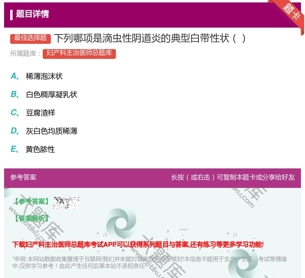
Task: Choose option E 黄色脓性
Action: [x=40, y=149]
